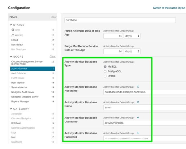The height and width of the screenshot is (149, 186).
Task: Select the MySQL database type
Action: pos(105,67)
